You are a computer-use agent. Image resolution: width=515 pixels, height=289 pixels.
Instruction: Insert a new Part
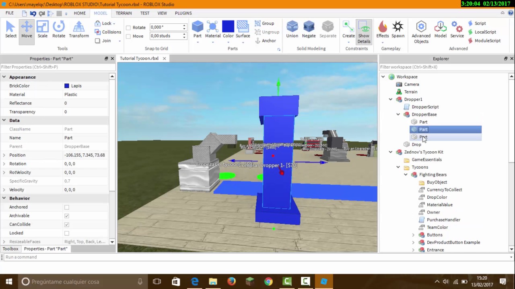(197, 30)
